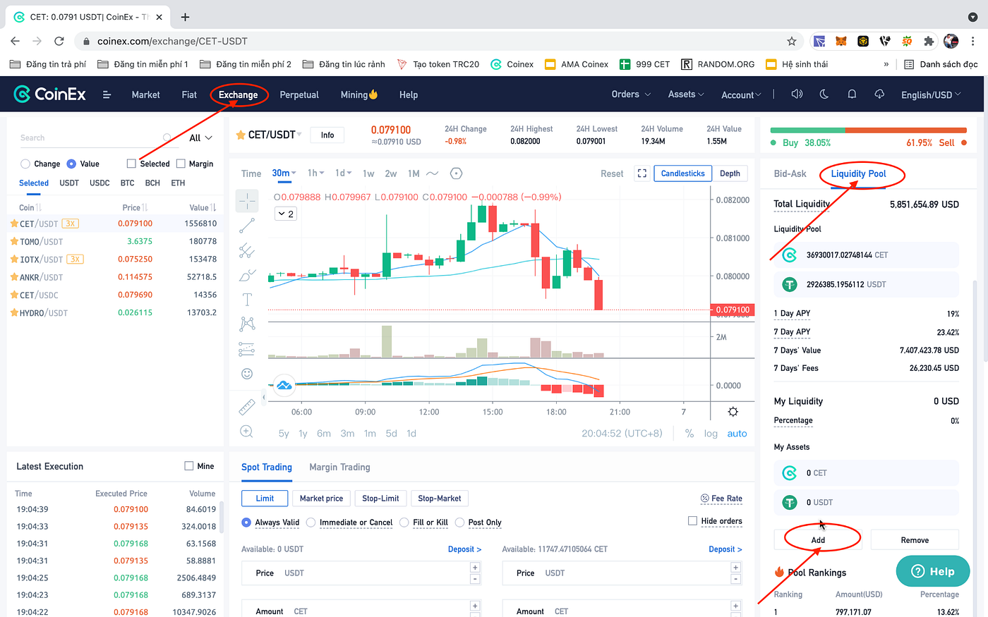Expand the All market filter dropdown

pyautogui.click(x=200, y=138)
